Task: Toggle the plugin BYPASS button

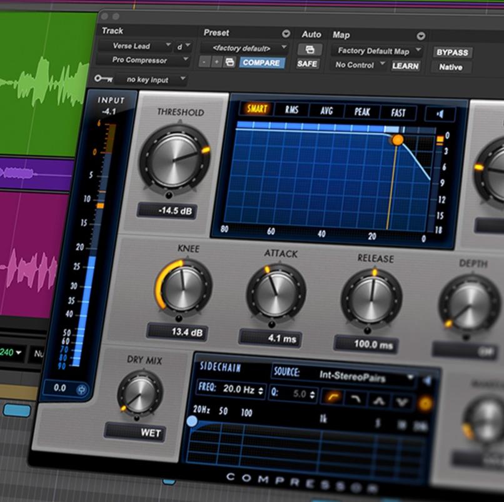Action: pos(453,53)
